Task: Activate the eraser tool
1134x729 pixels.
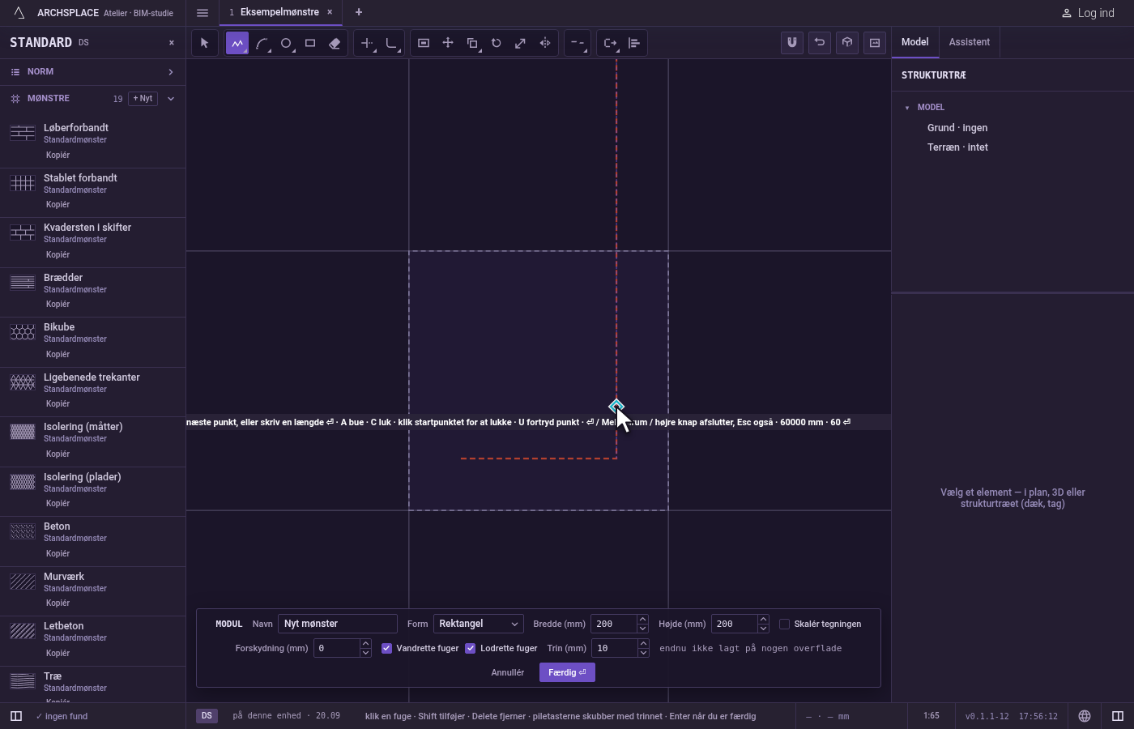Action: point(335,43)
